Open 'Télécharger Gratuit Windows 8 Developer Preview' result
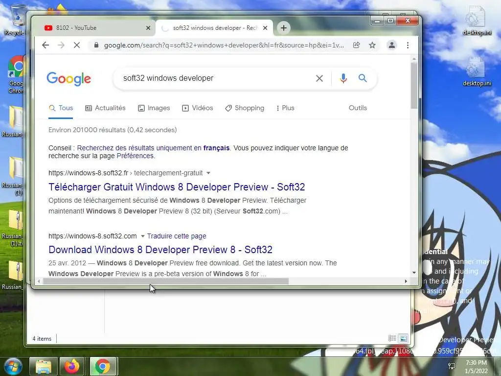Image resolution: width=501 pixels, height=376 pixels. (x=177, y=187)
